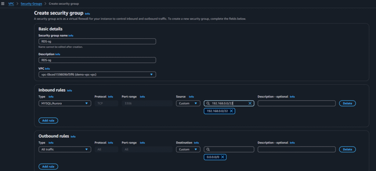This screenshot has width=376, height=171.
Task: Delete the MYSQL/Aurora inbound rule
Action: point(347,103)
